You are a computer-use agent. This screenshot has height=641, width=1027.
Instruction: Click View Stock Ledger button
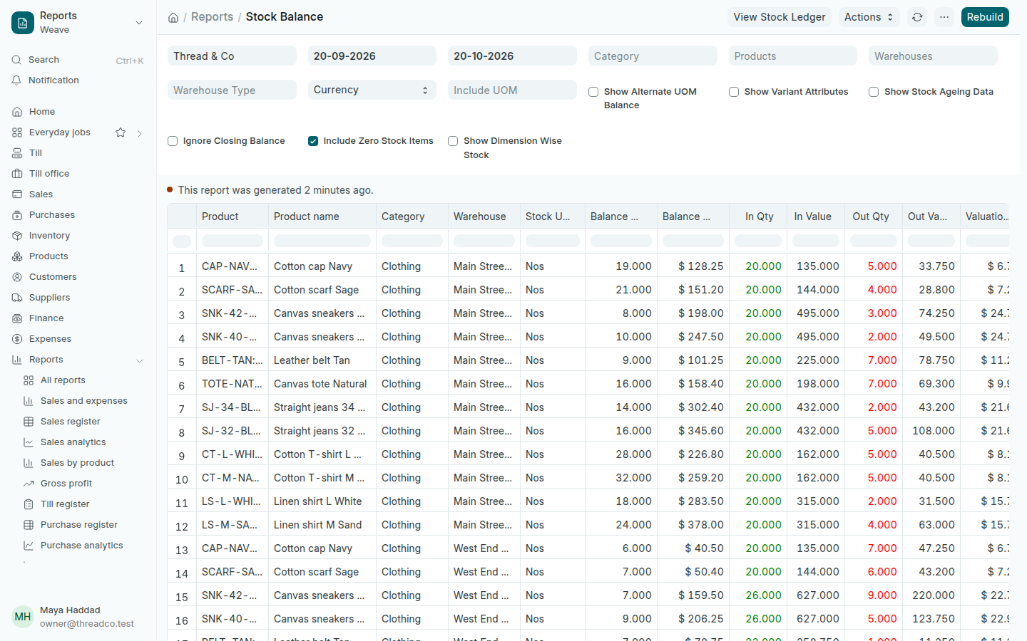click(x=780, y=17)
